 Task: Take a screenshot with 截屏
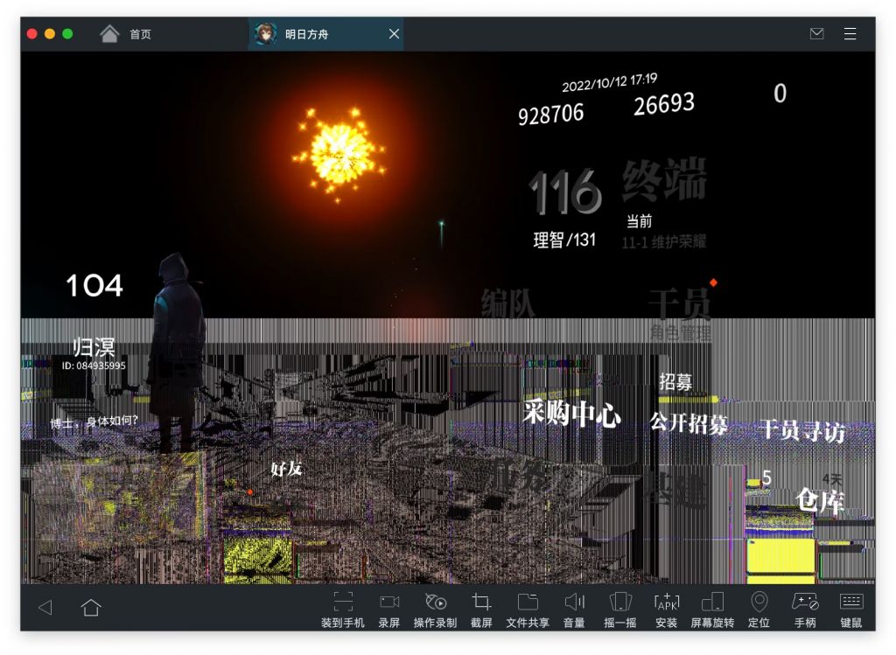point(481,603)
